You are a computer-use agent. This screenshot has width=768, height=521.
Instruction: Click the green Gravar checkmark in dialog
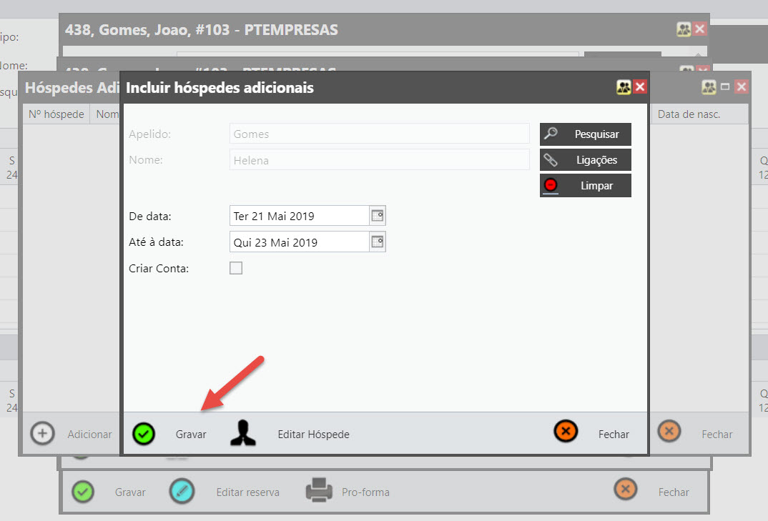[144, 433]
